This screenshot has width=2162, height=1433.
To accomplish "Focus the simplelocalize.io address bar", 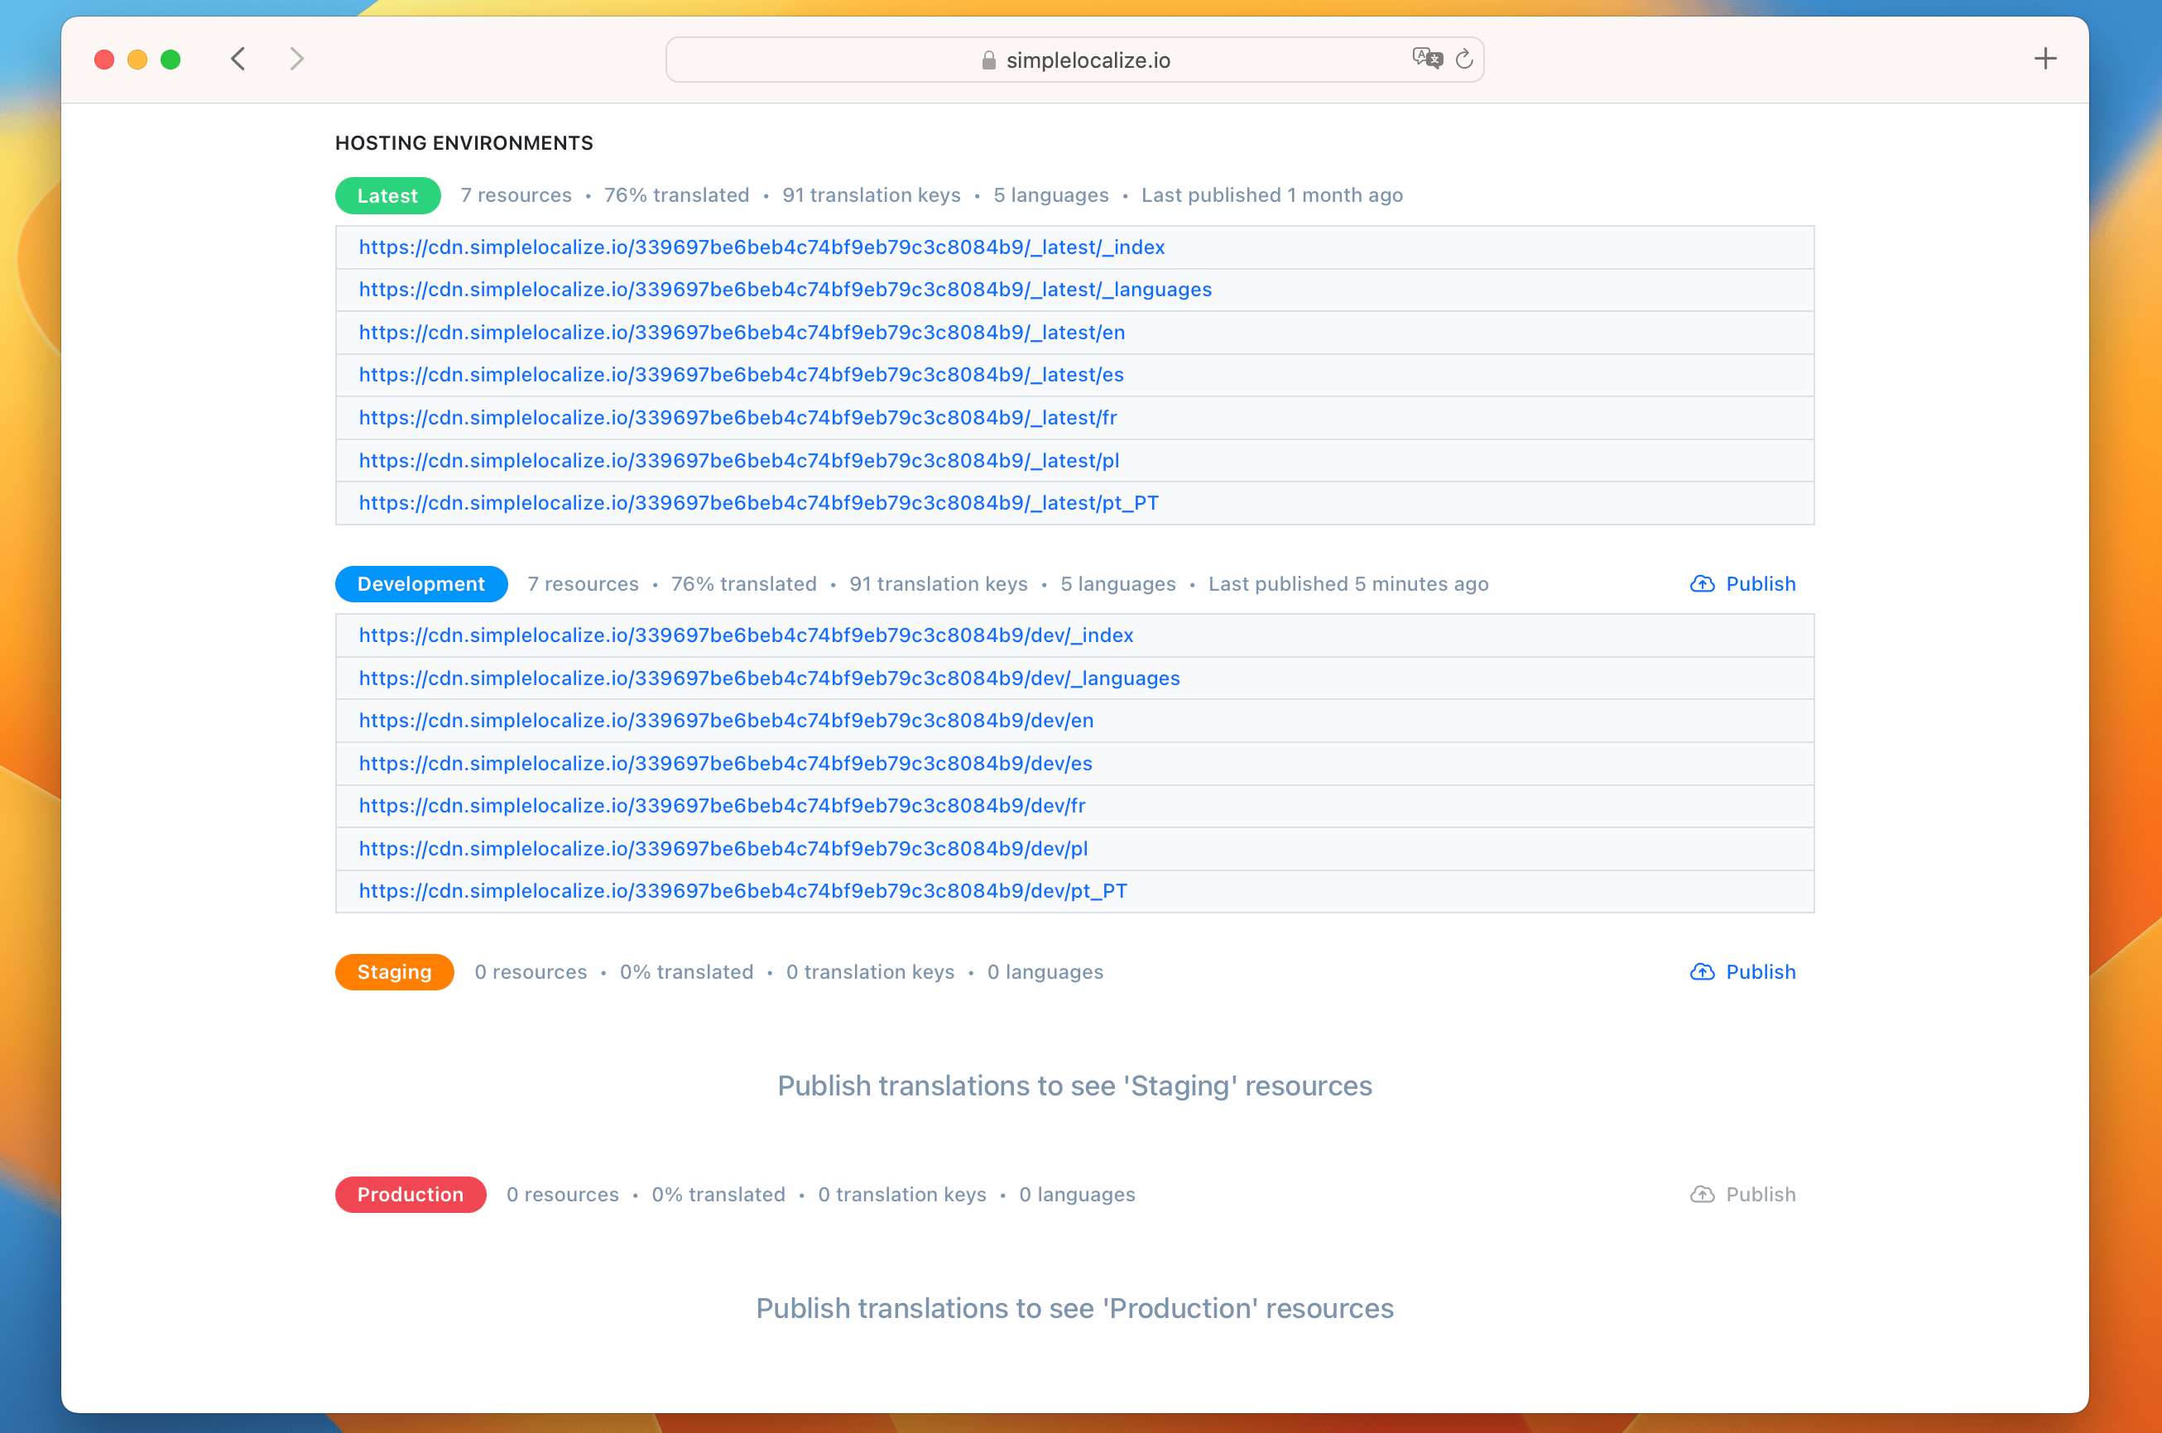I will pyautogui.click(x=1074, y=60).
